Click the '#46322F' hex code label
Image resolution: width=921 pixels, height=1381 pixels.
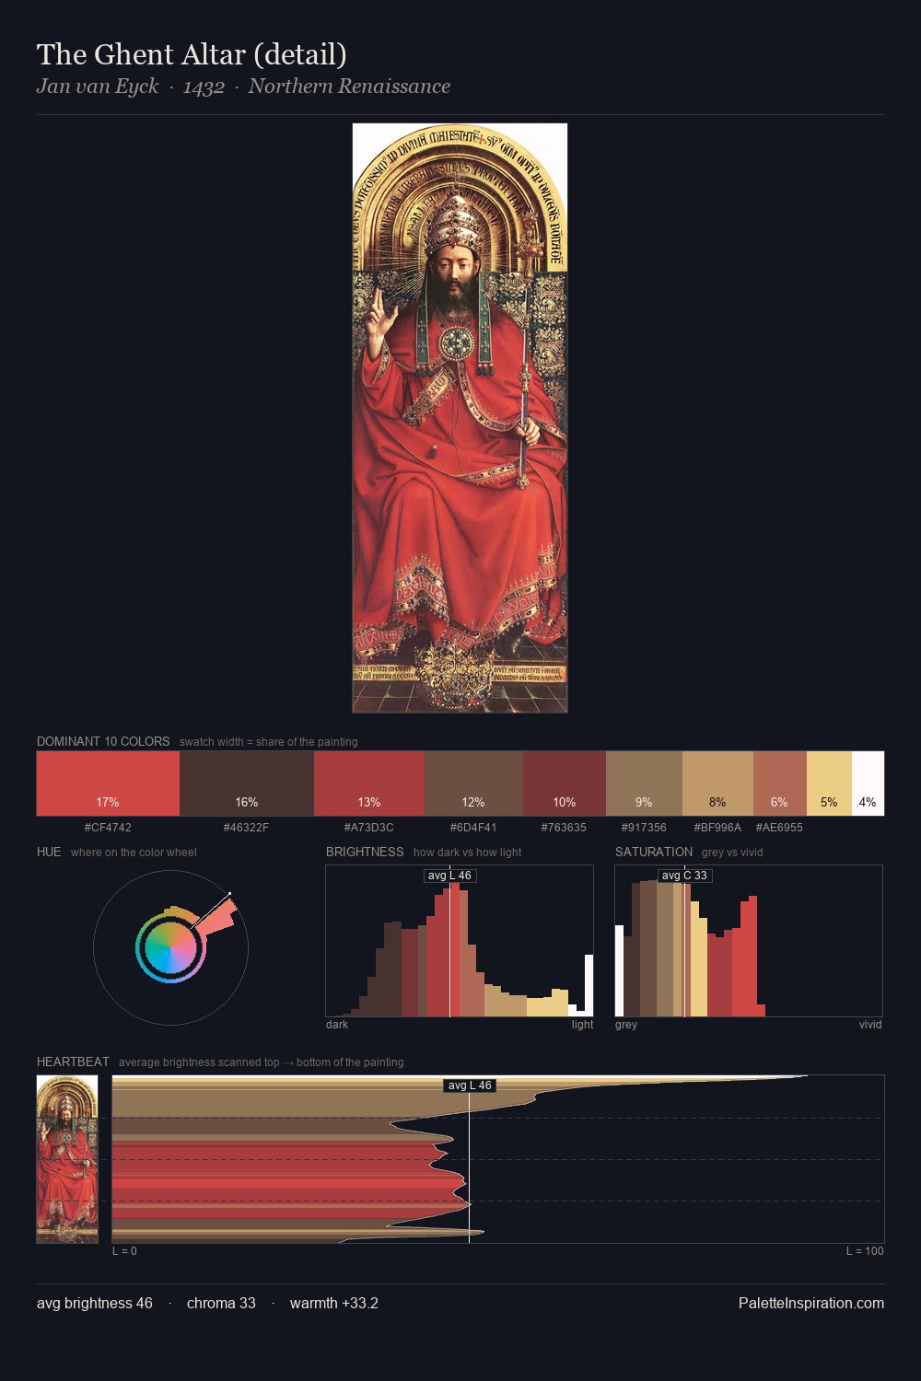tap(247, 828)
